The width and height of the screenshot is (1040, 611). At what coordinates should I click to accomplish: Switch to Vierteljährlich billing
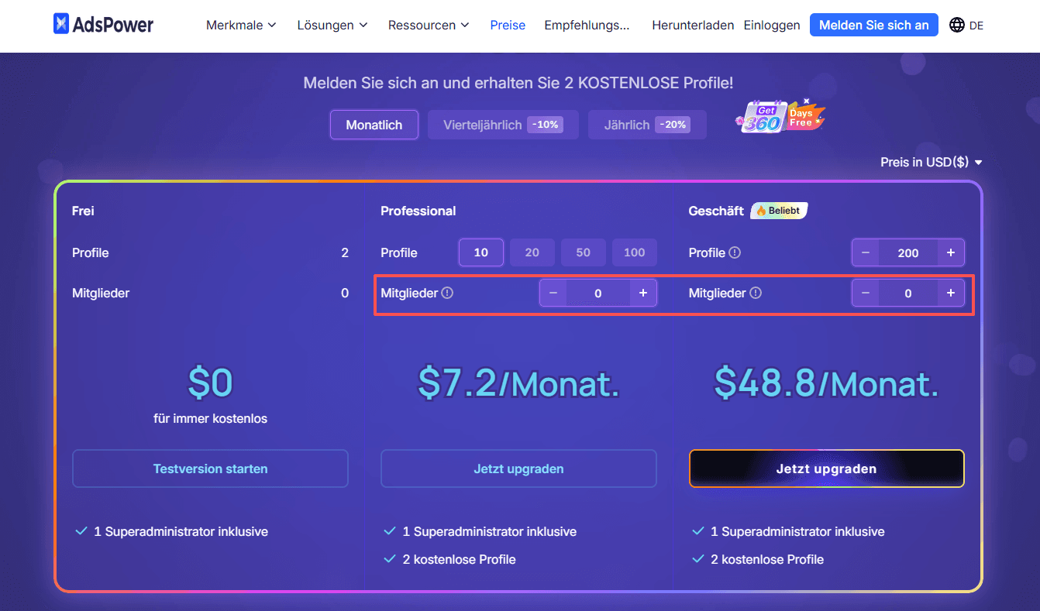502,125
